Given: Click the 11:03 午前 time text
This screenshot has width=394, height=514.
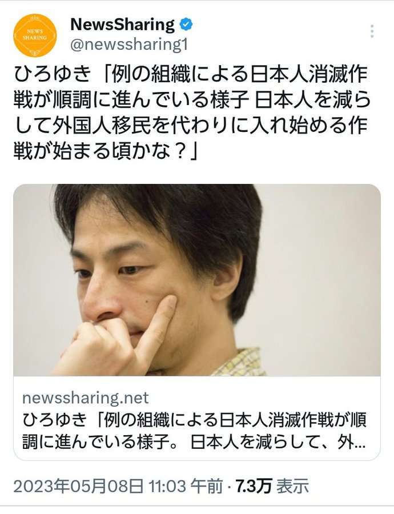Looking at the screenshot, I should (x=186, y=487).
